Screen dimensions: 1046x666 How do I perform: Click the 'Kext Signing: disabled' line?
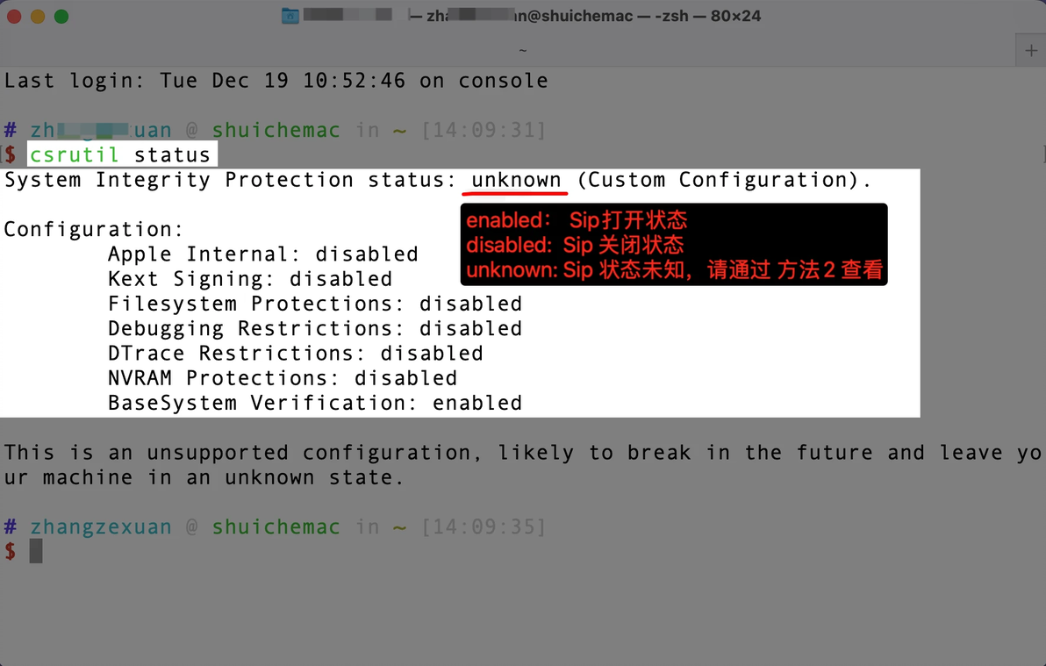coord(249,279)
